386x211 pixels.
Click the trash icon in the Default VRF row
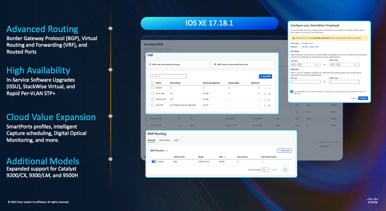(269, 88)
